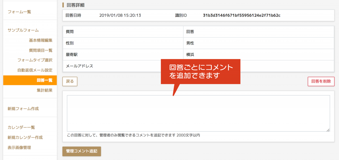Open フォームタイプ選択
The width and height of the screenshot is (339, 160).
point(35,60)
